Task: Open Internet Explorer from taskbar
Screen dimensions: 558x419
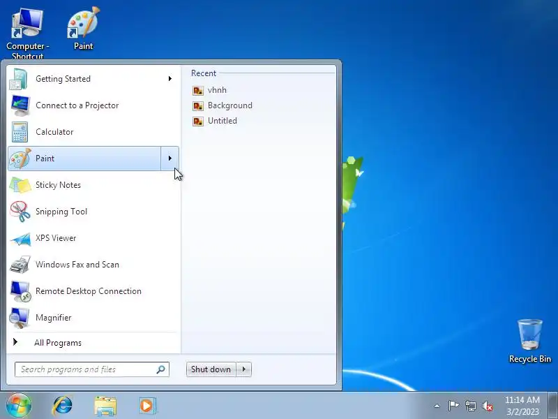Action: tap(62, 406)
